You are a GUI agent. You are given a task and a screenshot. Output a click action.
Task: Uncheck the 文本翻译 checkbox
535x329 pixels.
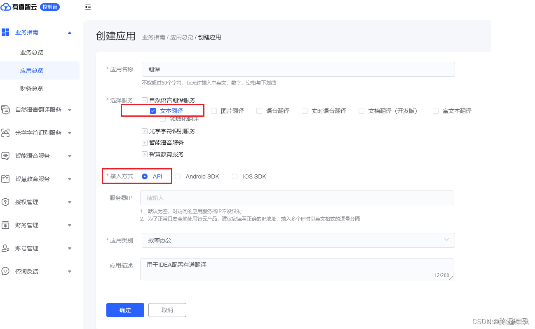pos(153,111)
